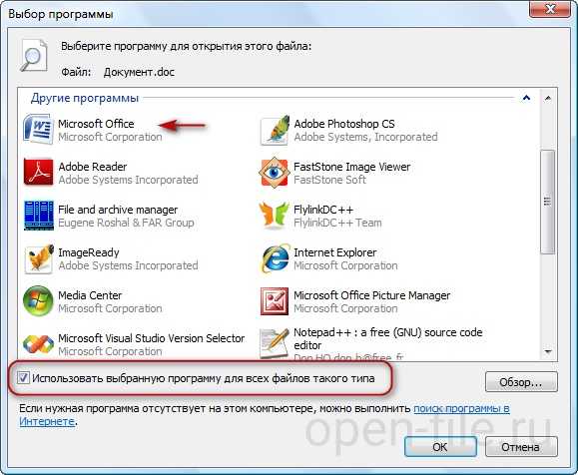This screenshot has width=578, height=475.
Task: Choose the Adobe Reader icon
Action: [38, 172]
